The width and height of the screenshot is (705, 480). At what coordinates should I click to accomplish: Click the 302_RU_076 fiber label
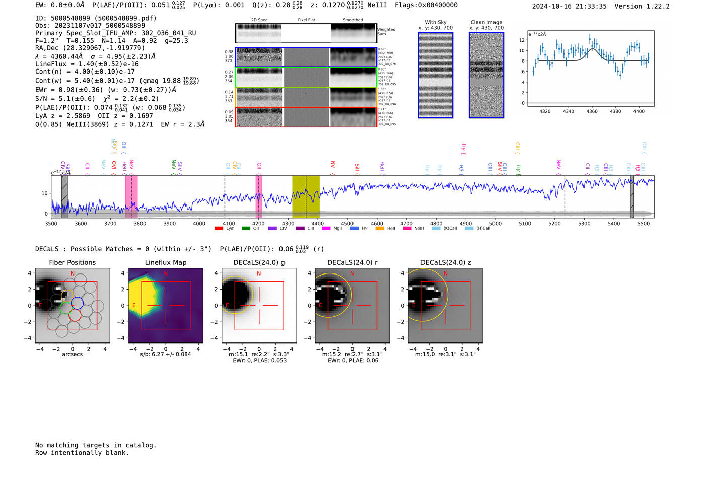[x=387, y=64]
